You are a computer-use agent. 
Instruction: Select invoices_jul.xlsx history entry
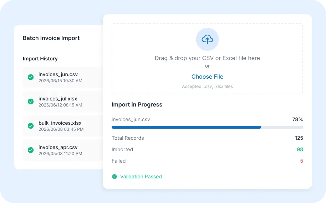(63, 101)
